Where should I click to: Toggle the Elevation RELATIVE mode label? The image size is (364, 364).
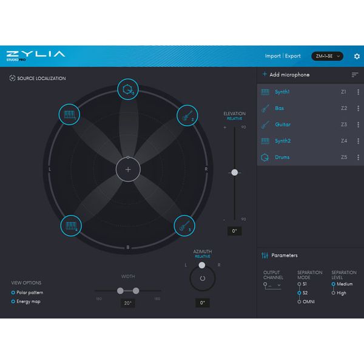(x=234, y=119)
